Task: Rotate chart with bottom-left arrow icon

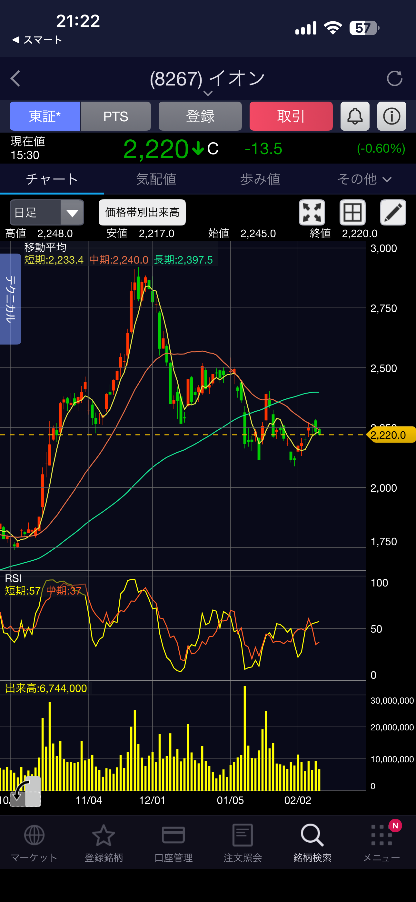Action: point(25,791)
